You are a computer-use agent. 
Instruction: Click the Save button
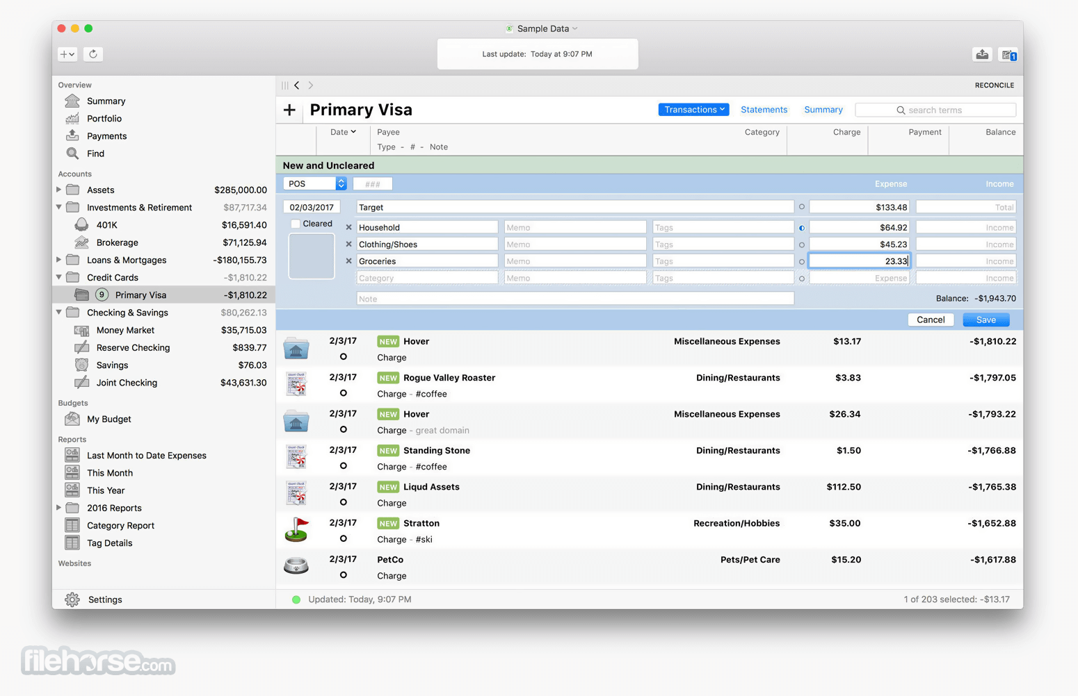tap(986, 320)
